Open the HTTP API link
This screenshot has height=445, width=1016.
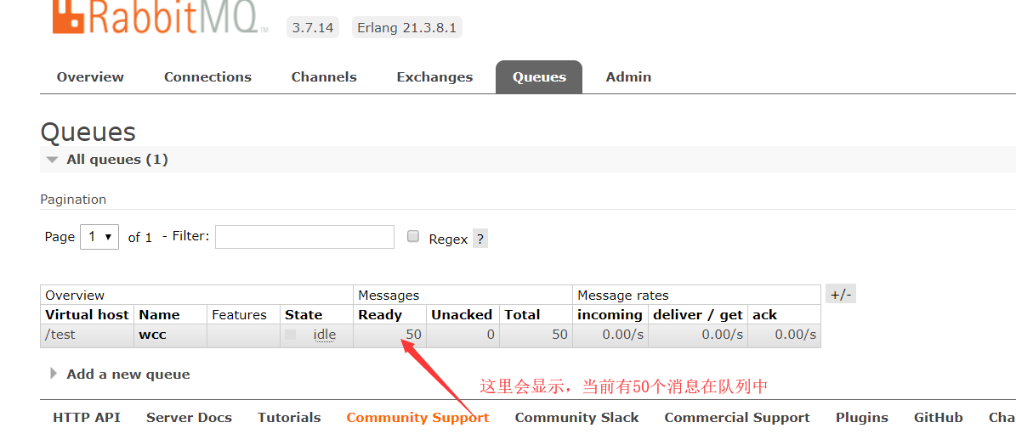87,418
